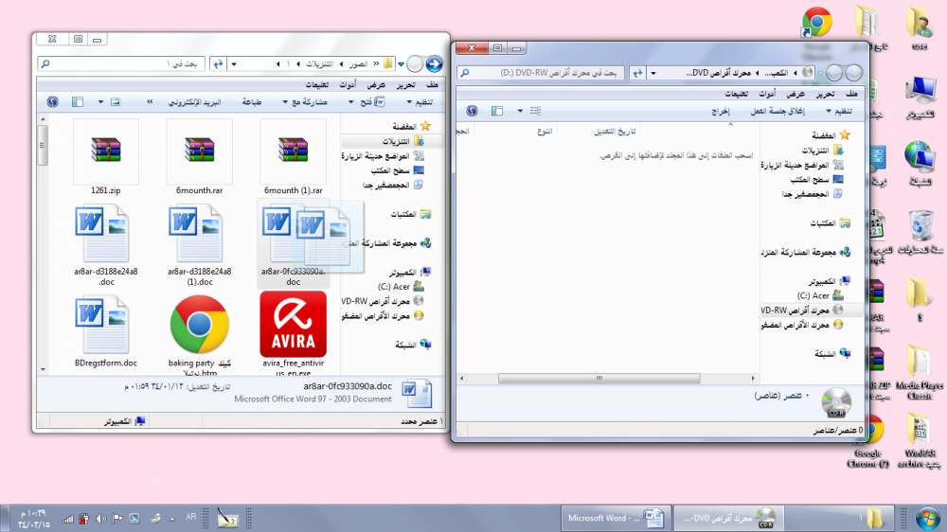
Task: Click the Google Chrome desktop shortcut at top
Action: [816, 24]
